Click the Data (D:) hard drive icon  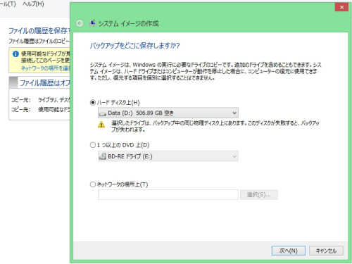coord(103,113)
